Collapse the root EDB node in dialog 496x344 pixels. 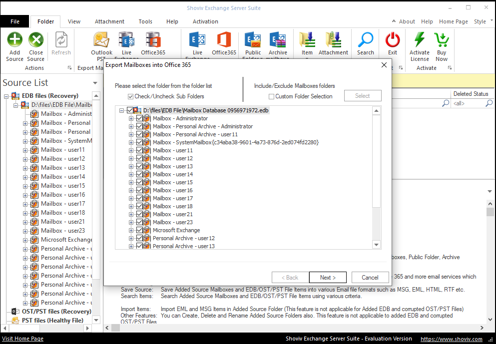coord(121,111)
